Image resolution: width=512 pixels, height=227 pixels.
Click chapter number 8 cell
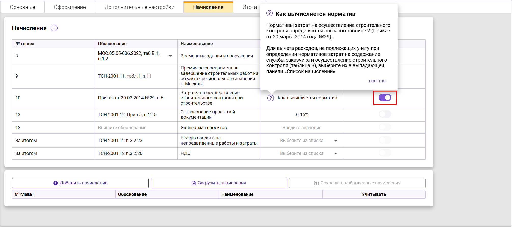click(53, 56)
